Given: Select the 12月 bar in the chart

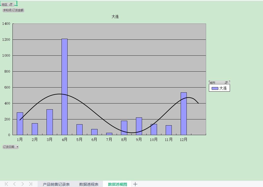Looking at the screenshot, I should click(x=184, y=114).
